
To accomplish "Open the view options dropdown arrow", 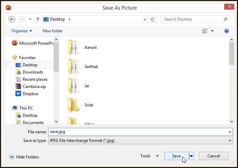I will [212, 31].
